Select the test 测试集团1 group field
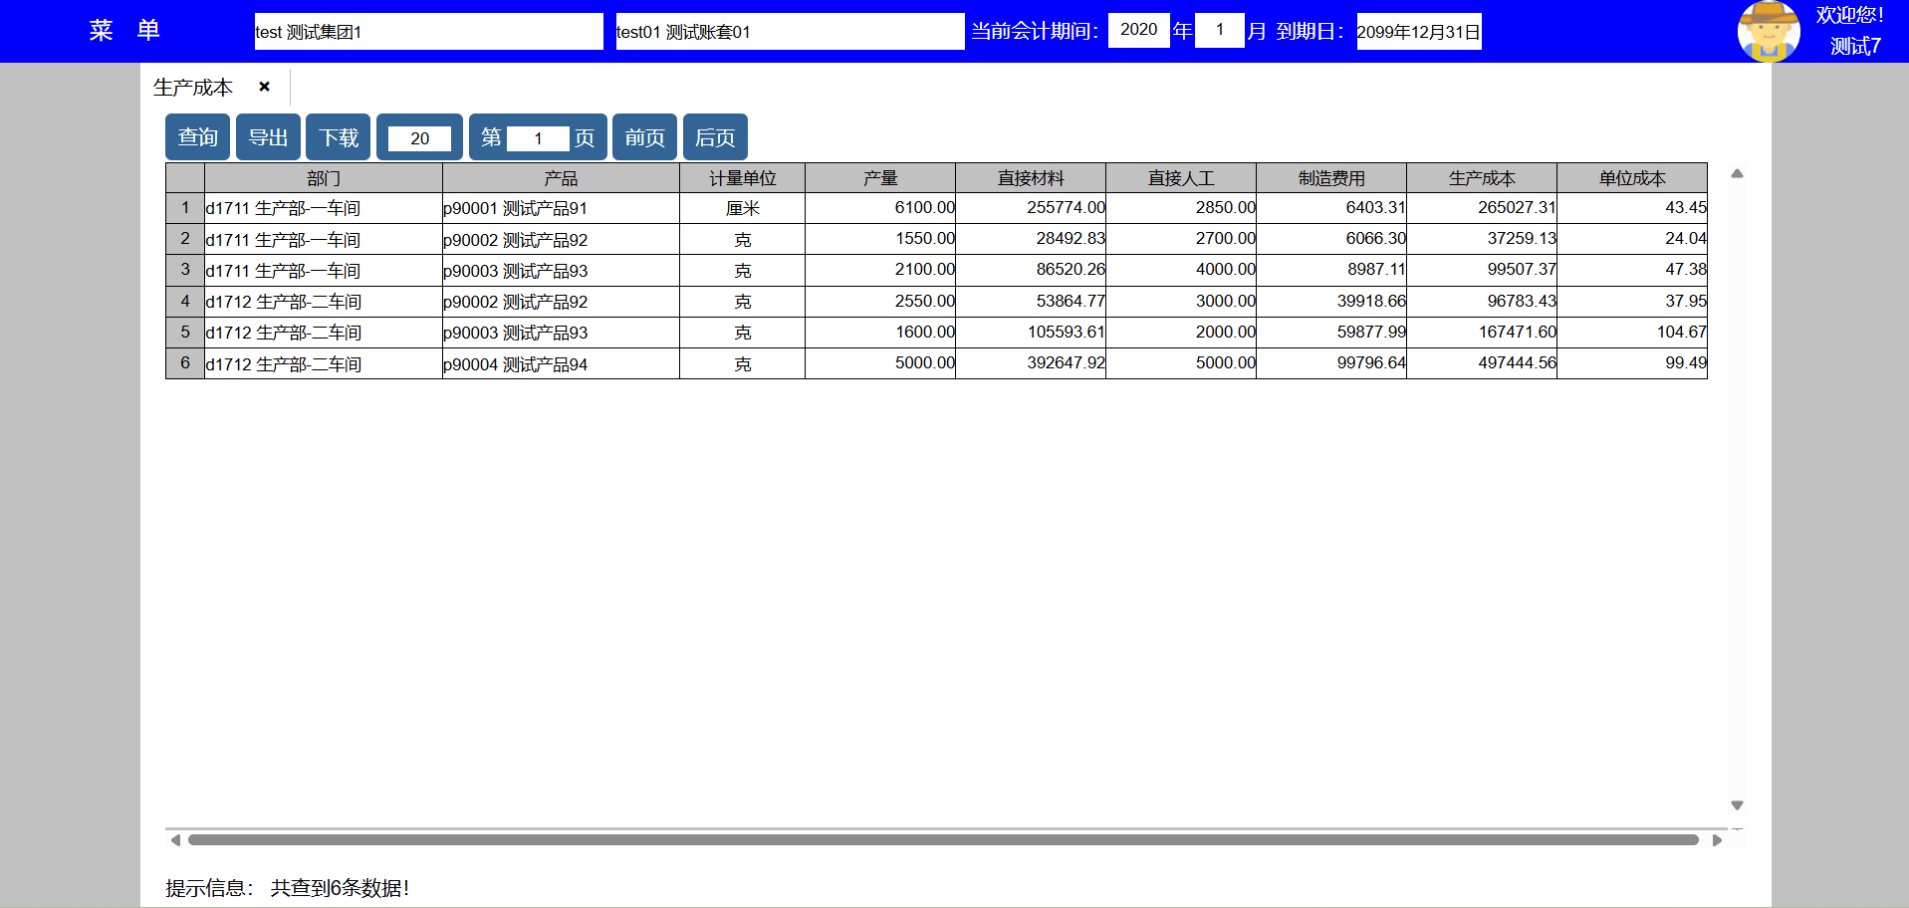 coord(428,32)
